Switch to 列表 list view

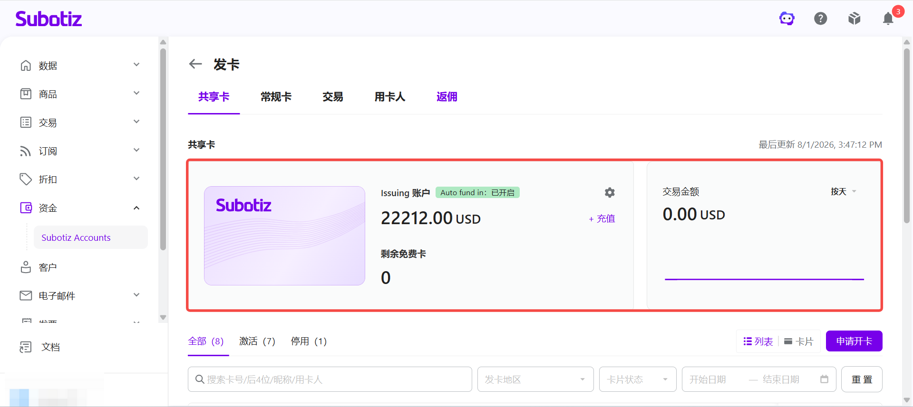[758, 341]
